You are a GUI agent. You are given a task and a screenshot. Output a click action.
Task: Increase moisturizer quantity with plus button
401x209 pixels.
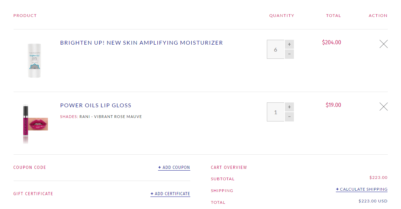click(289, 44)
